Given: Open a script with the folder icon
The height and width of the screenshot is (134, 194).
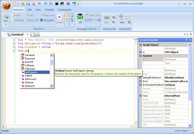Looking at the screenshot, I should [x=23, y=4].
